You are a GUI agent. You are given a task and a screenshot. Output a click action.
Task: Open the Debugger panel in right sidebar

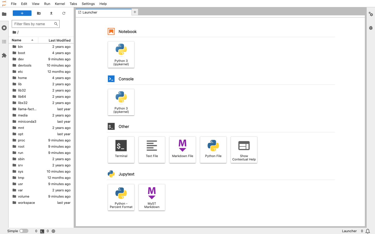tap(371, 28)
